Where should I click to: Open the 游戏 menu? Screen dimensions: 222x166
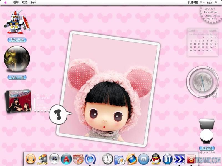(24, 2)
